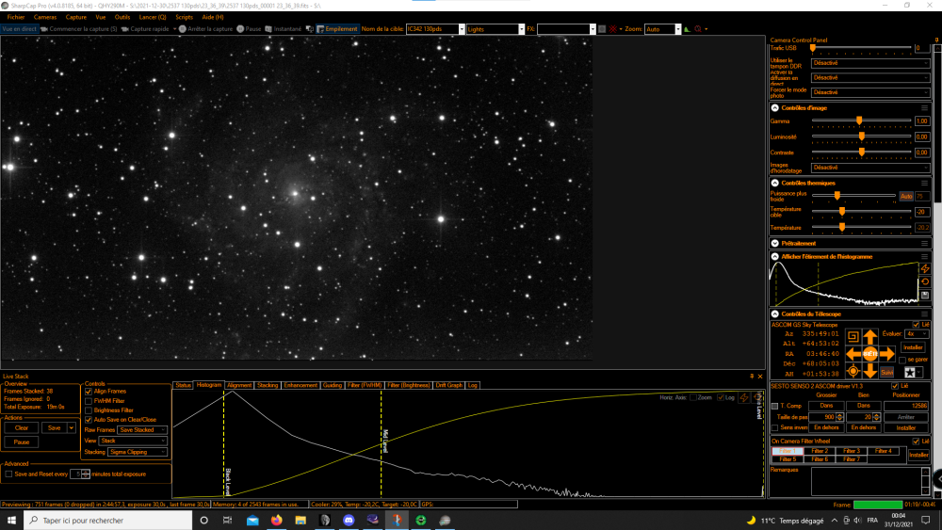Enable the Brightness Filter checkbox
The image size is (942, 530).
click(89, 410)
